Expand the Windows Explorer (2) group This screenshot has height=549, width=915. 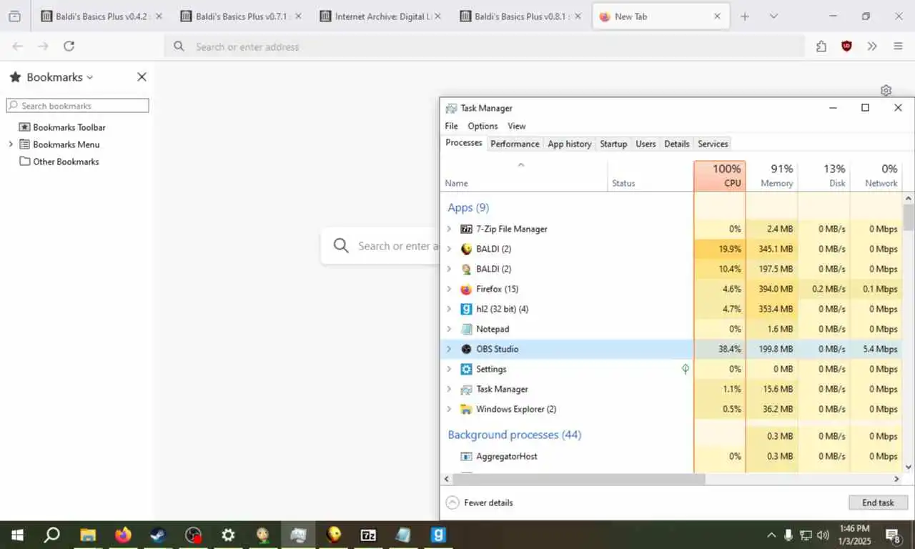point(449,410)
